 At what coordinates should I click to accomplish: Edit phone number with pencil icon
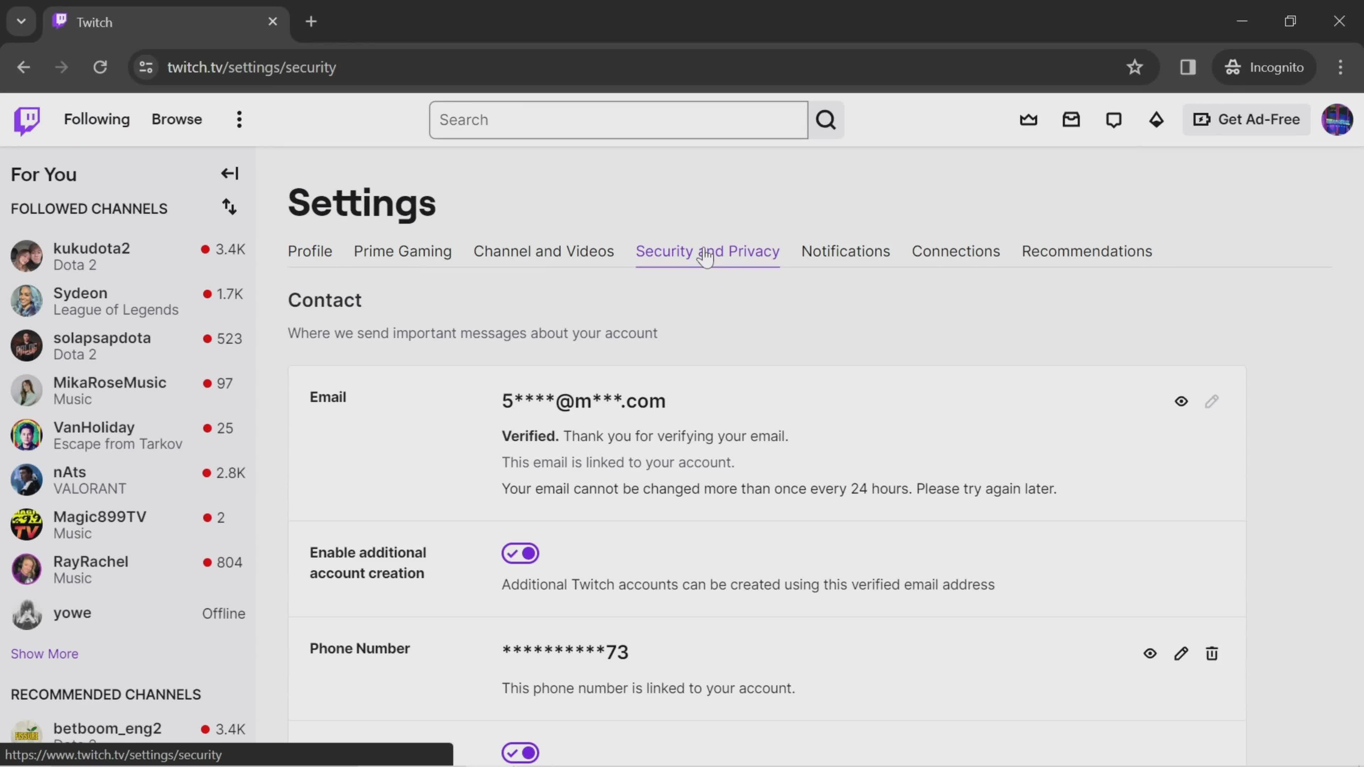tap(1181, 654)
